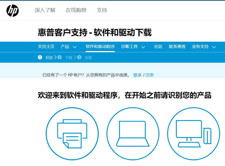Open the 社区 section
The width and height of the screenshot is (225, 166).
tap(158, 47)
